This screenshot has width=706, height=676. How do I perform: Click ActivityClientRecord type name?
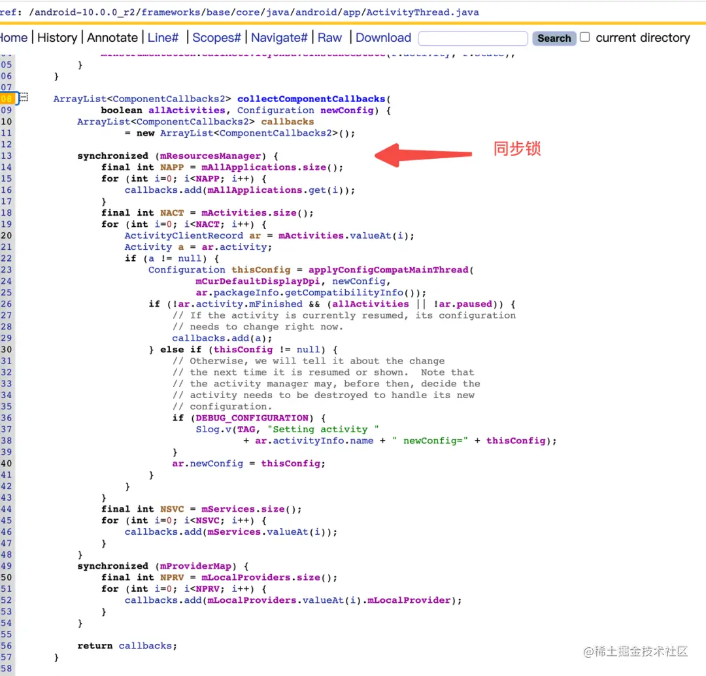(184, 235)
